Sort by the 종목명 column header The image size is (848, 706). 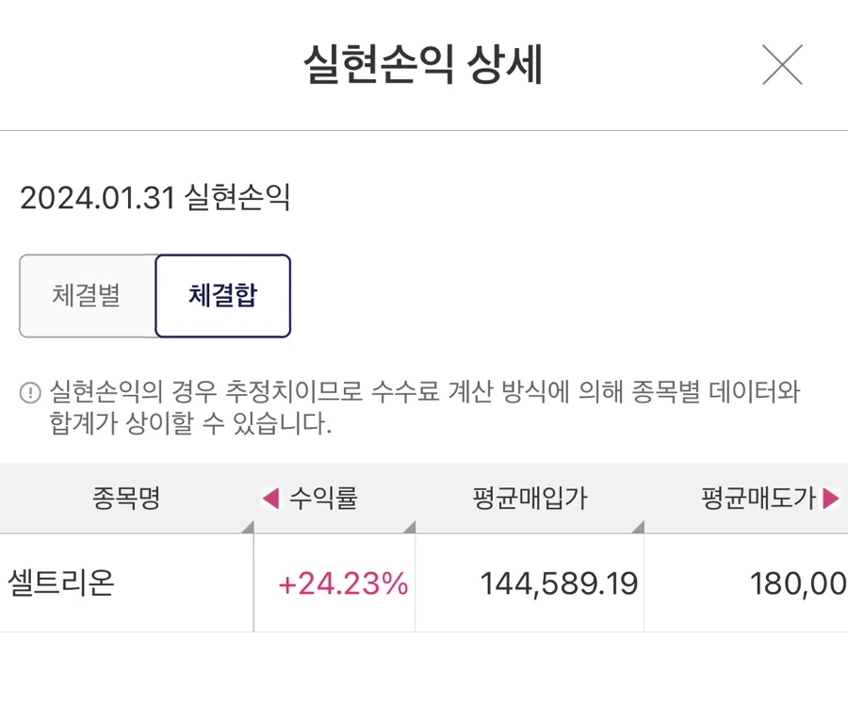[x=126, y=498]
